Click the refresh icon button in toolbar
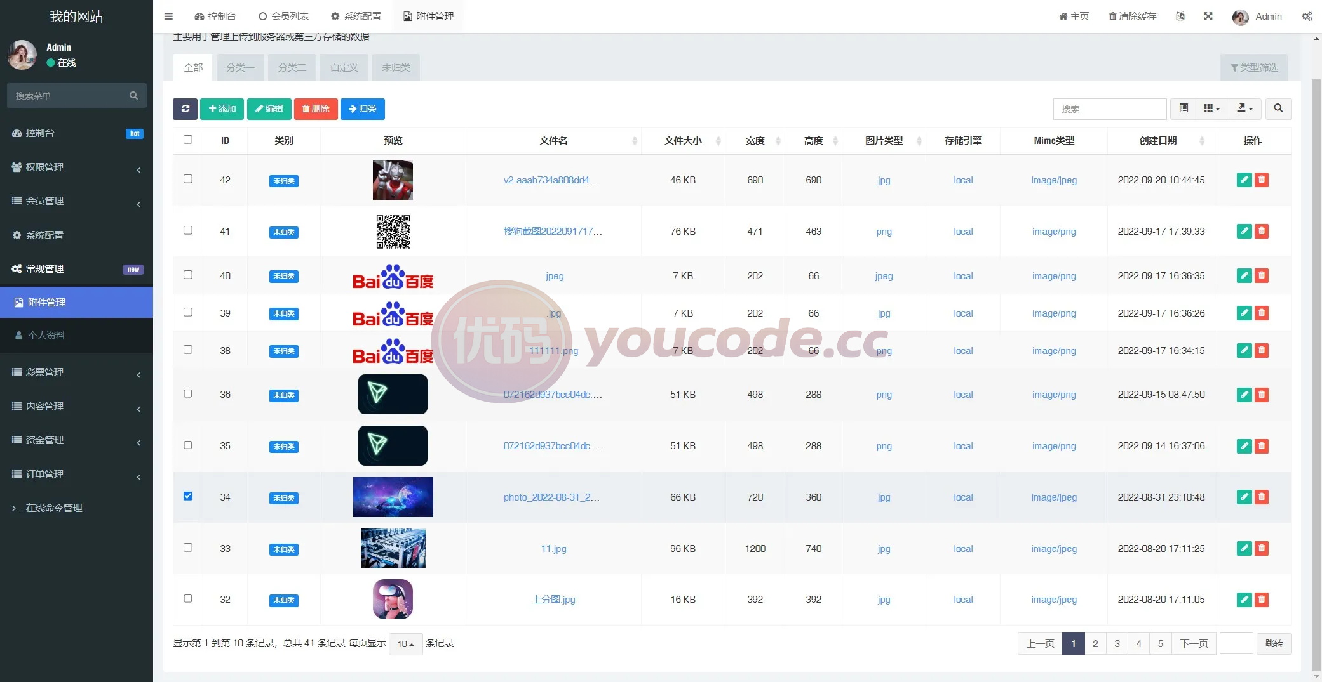This screenshot has width=1322, height=682. coord(185,108)
